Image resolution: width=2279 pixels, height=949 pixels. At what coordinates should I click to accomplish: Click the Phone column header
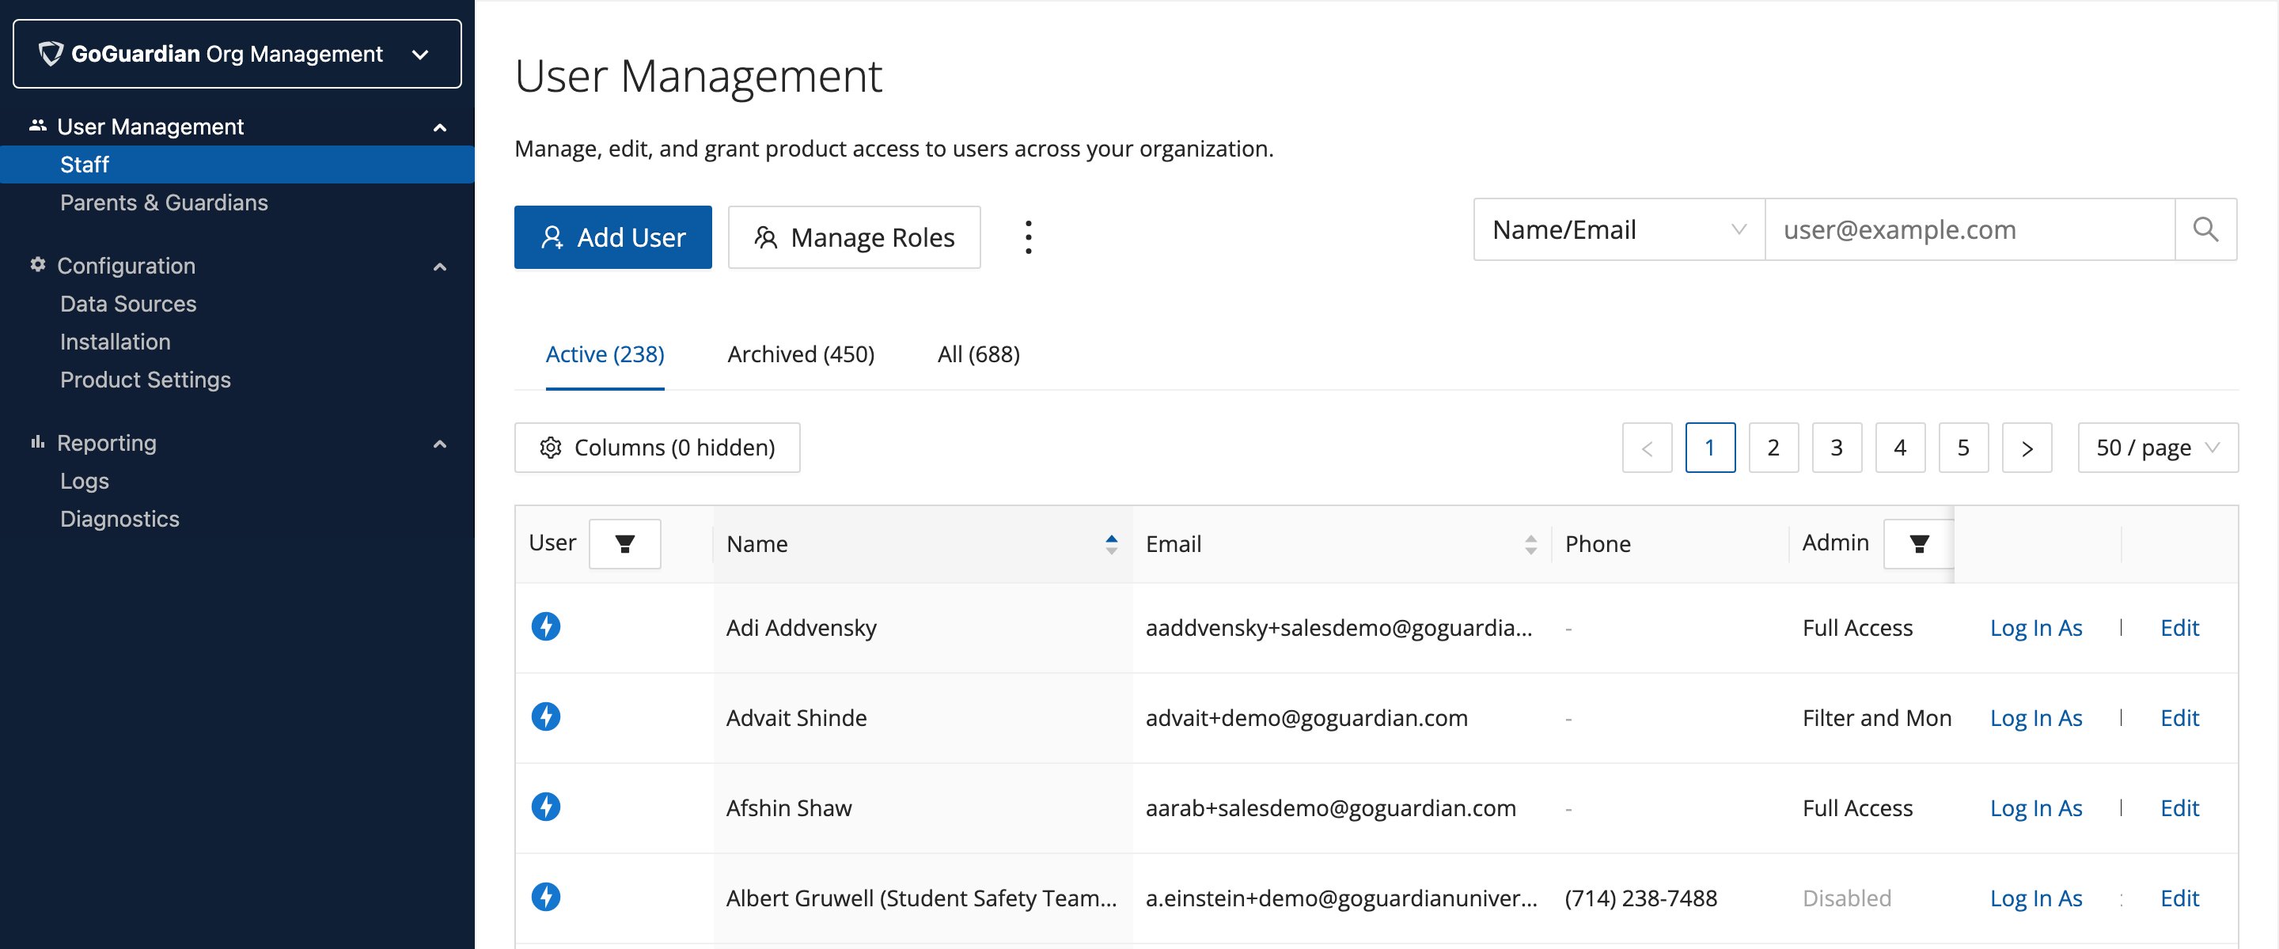[x=1598, y=544]
